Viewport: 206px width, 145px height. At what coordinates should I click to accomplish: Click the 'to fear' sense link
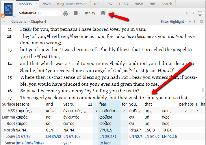pos(105,143)
